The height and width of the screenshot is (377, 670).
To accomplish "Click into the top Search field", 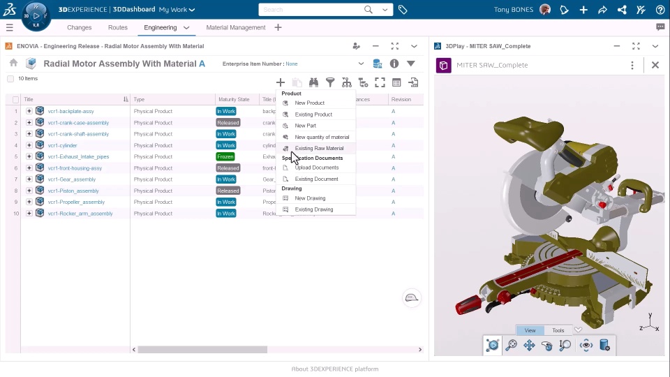I will click(x=311, y=9).
